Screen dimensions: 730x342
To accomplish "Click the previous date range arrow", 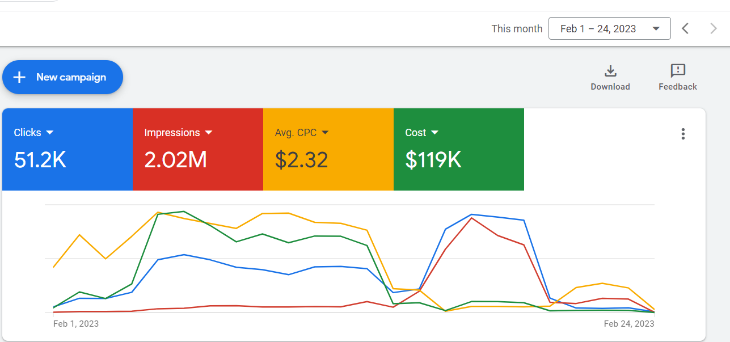I will (685, 28).
